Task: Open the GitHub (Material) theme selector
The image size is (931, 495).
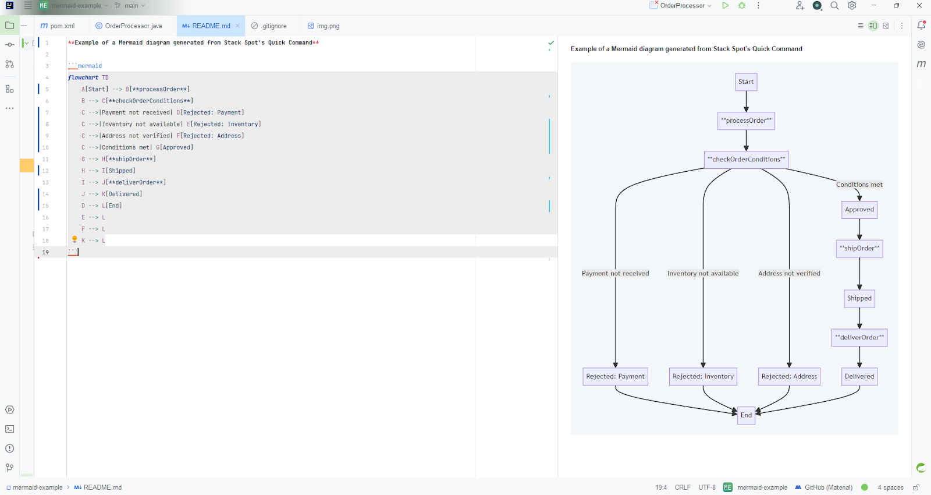Action: (x=823, y=487)
